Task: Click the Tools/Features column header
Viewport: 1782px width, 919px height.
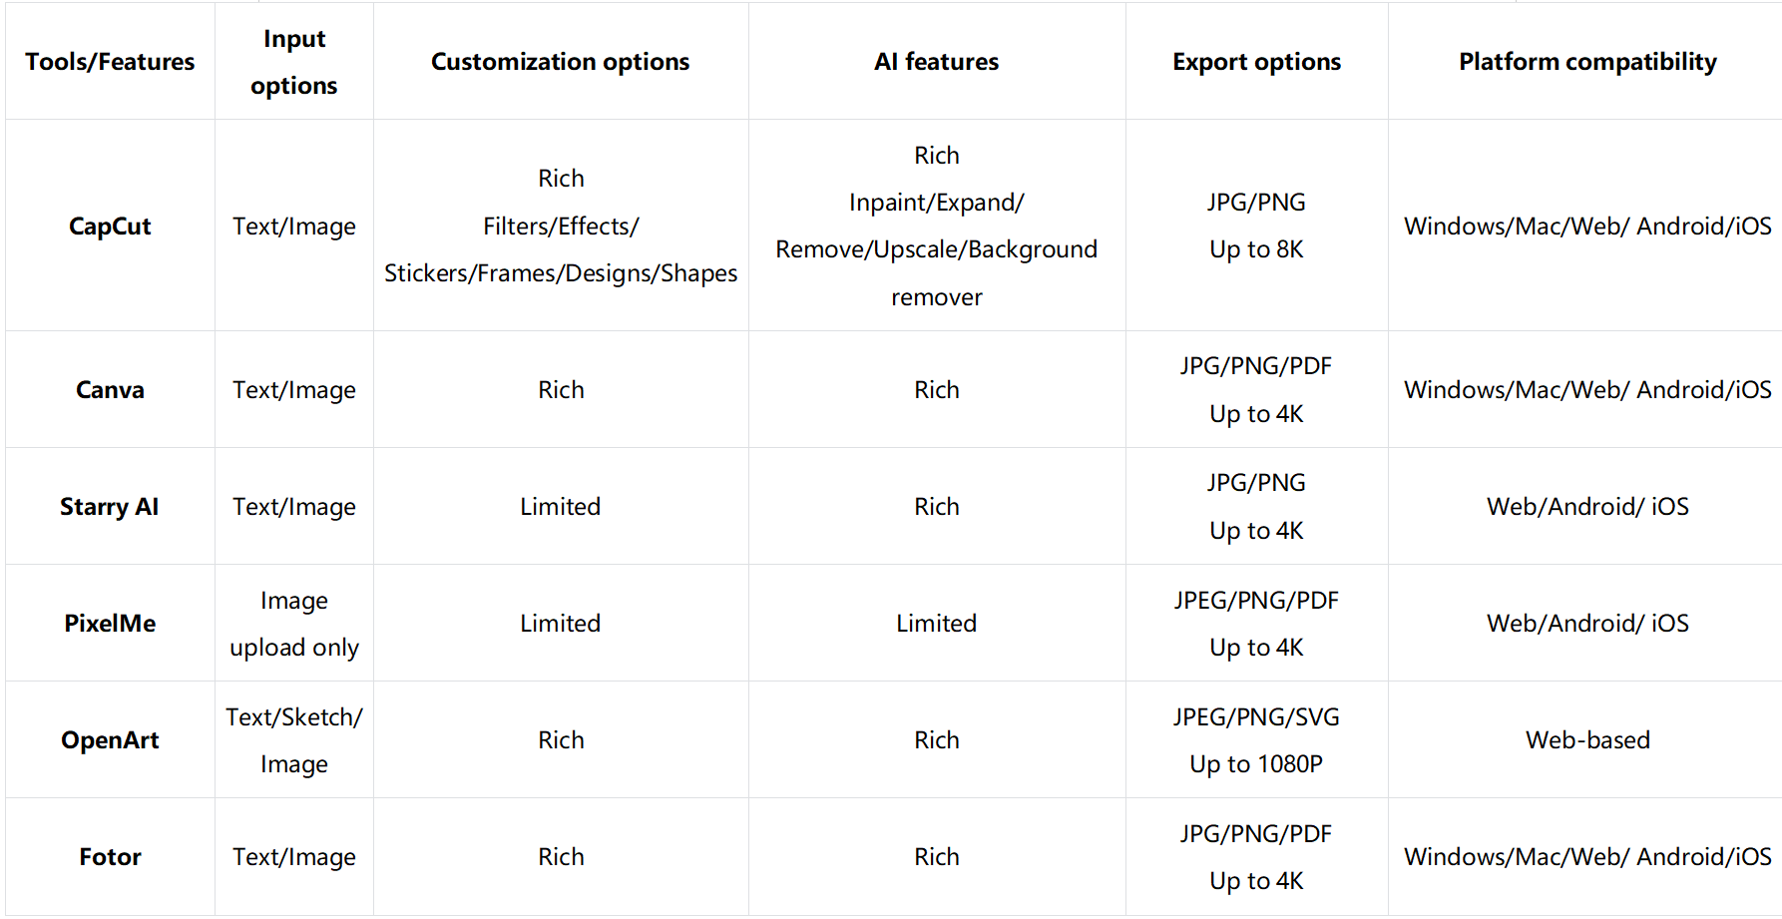Action: [110, 62]
